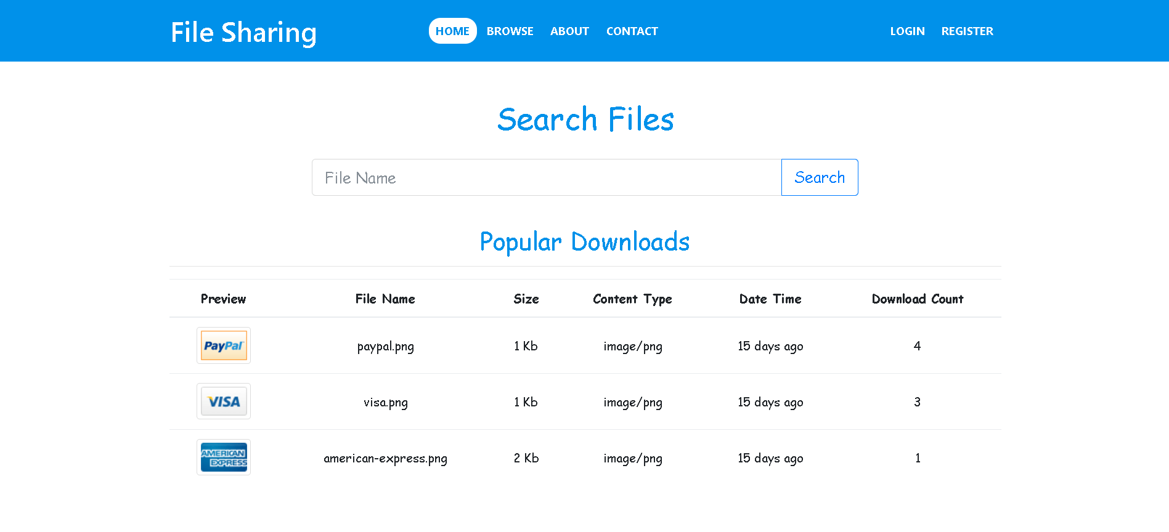
Task: Click the Date Time column header
Action: tap(770, 299)
